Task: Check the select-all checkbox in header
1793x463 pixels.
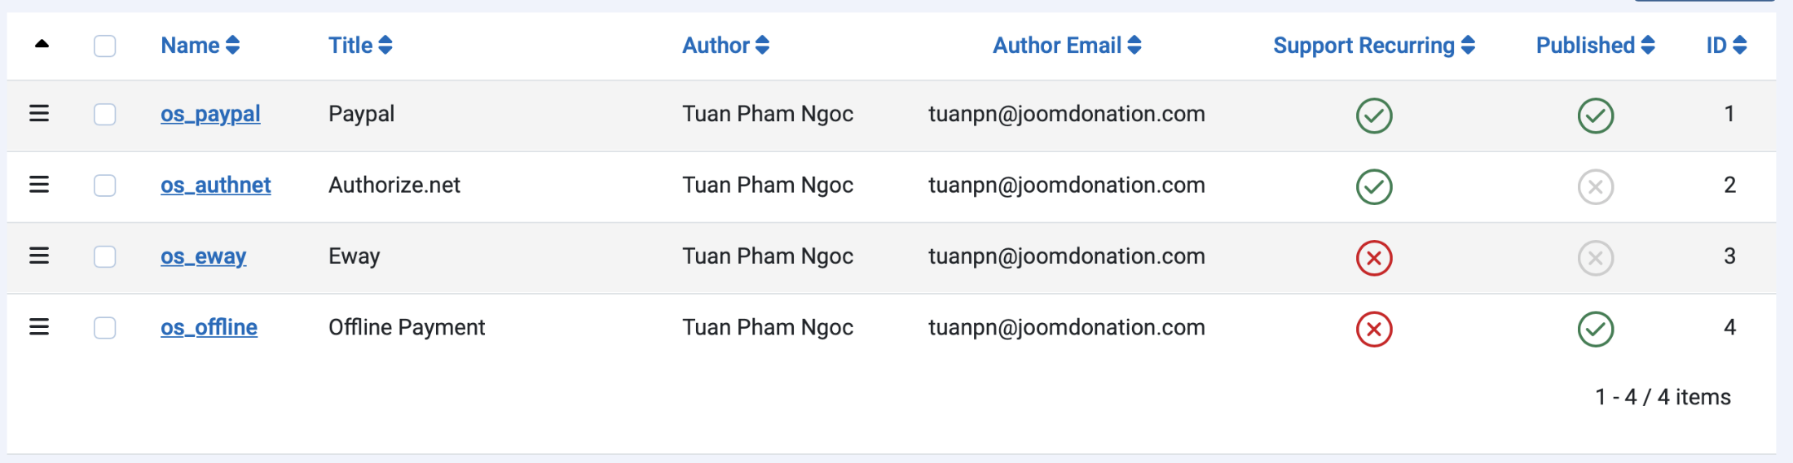Action: (105, 46)
